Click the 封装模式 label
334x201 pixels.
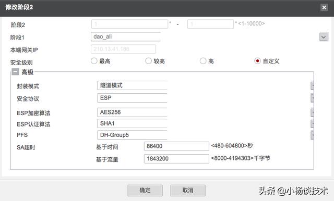point(28,86)
